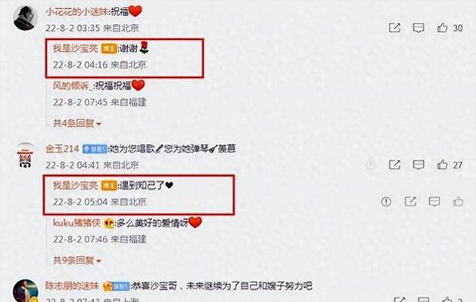This screenshot has height=302, width=476.
Task: Expand 共9条回复 replies
Action: click(x=76, y=260)
